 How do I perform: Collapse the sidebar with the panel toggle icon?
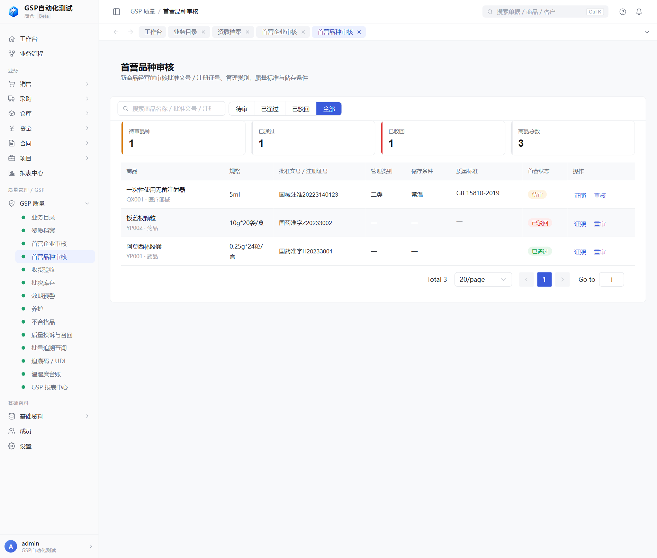[x=117, y=12]
